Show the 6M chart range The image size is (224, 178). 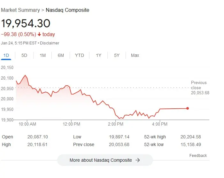pos(61,55)
